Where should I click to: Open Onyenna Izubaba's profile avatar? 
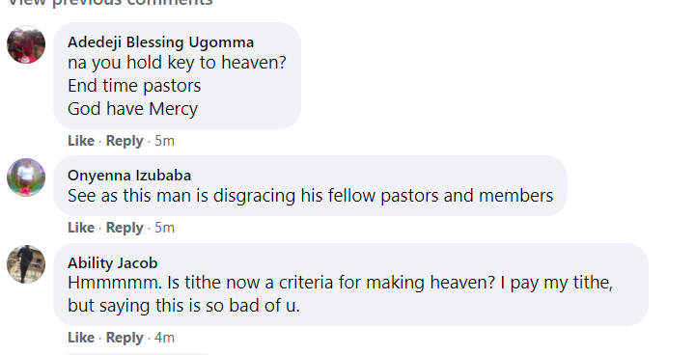point(26,177)
